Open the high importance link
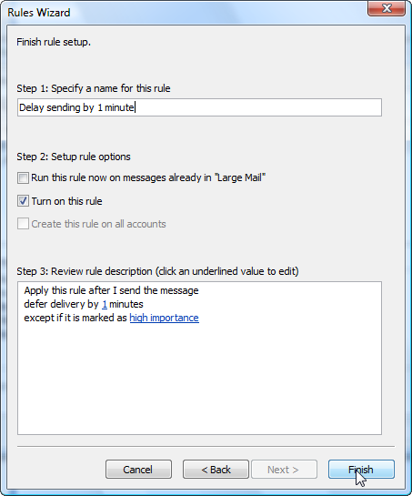The height and width of the screenshot is (496, 412). click(x=164, y=318)
